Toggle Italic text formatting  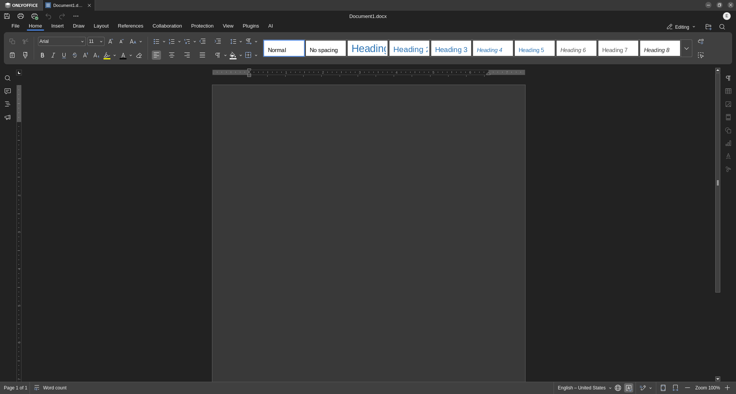click(x=53, y=56)
